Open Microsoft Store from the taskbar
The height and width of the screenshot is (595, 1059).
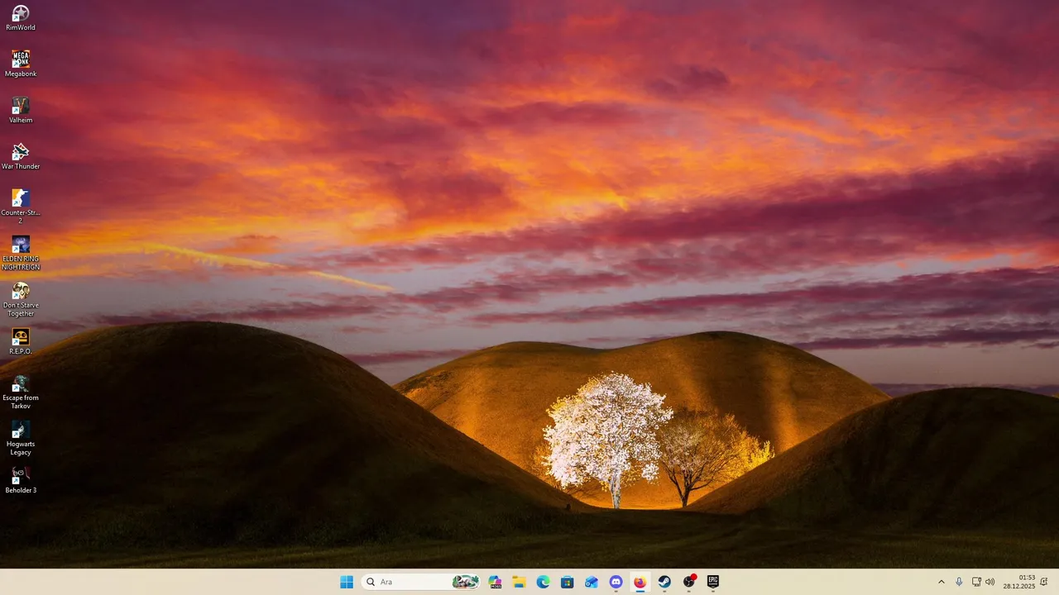point(567,582)
